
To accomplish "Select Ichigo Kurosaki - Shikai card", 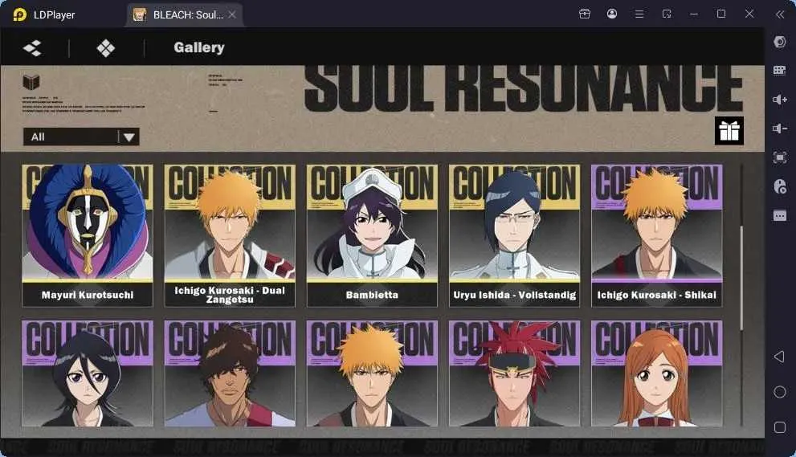I will point(656,235).
